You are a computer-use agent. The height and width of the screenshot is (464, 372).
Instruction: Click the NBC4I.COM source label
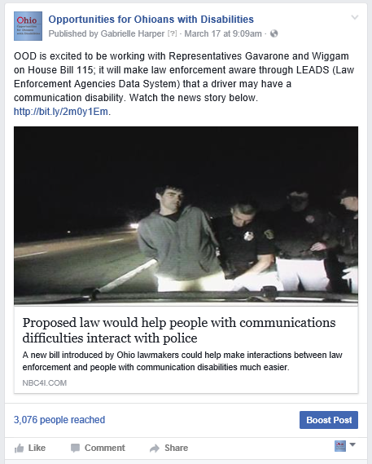45,383
